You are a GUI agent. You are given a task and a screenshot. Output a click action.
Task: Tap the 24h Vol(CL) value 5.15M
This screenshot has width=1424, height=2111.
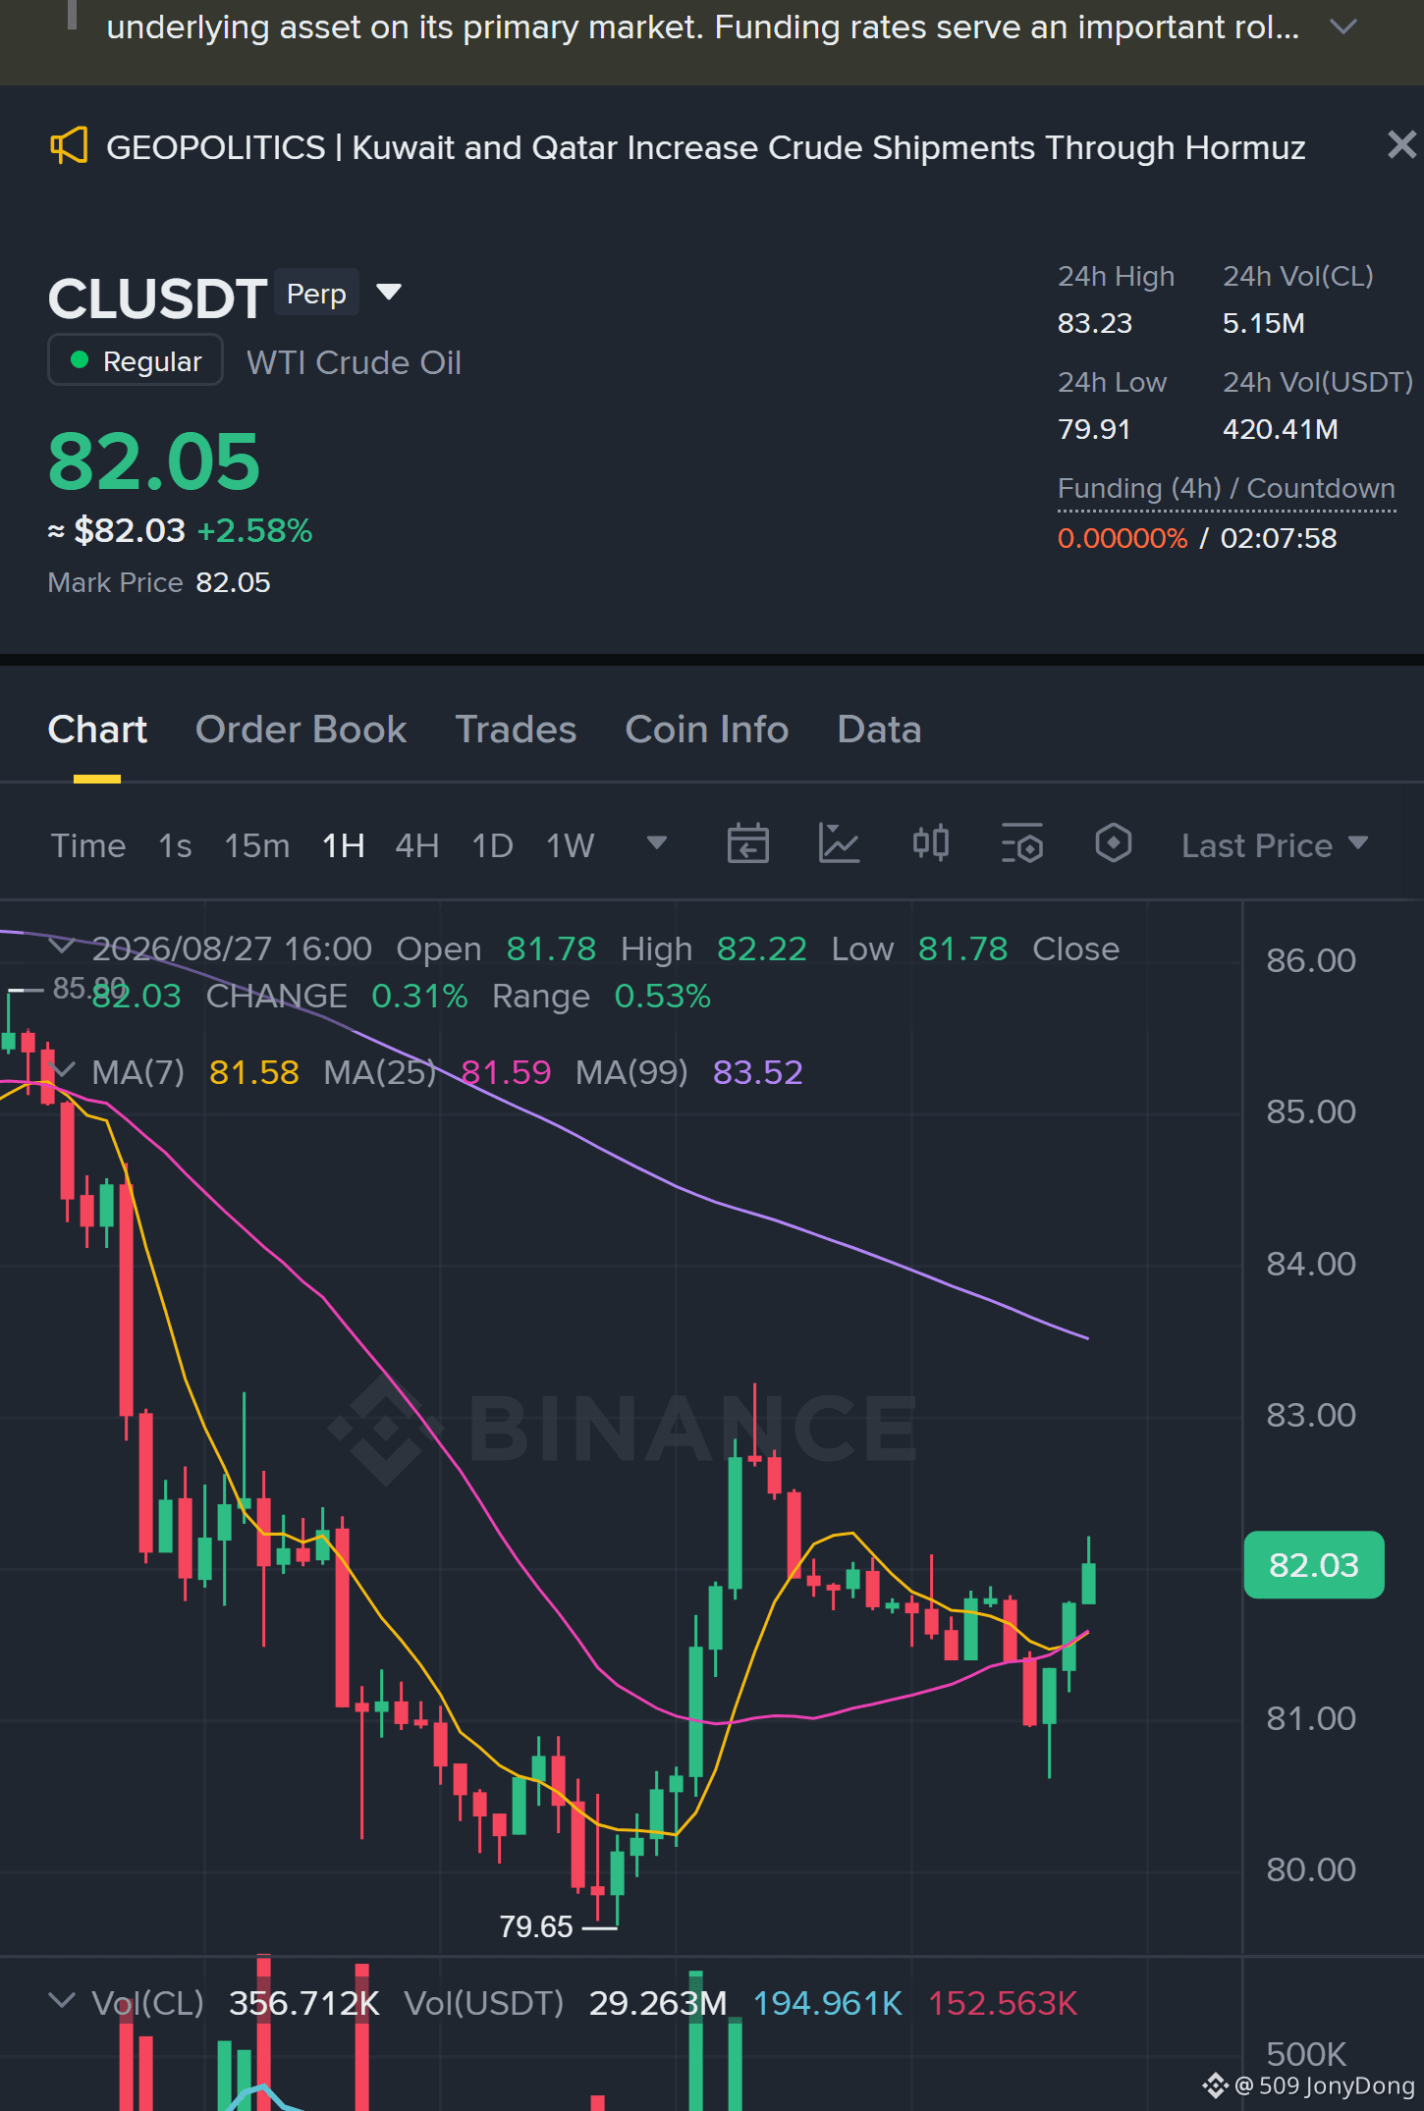[1264, 323]
